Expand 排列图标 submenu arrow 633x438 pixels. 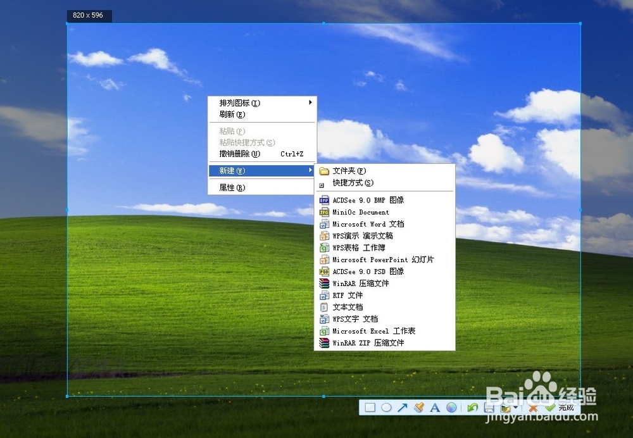[x=310, y=103]
